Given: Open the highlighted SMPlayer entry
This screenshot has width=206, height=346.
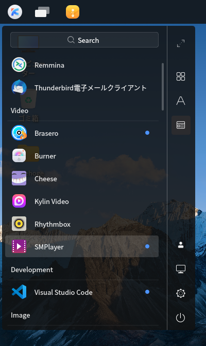Looking at the screenshot, I should coord(82,246).
